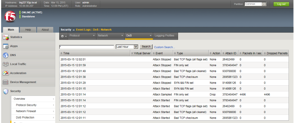Screen dimensions: 294x123
Task: Click the iApps gear icon
Action: [x=6, y=46]
